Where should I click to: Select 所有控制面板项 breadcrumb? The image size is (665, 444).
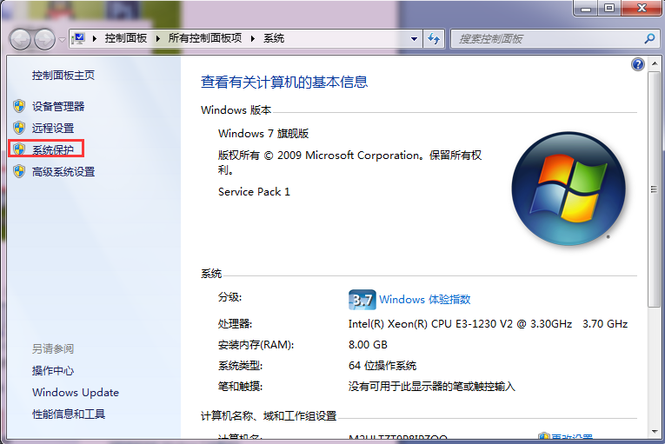tap(205, 38)
